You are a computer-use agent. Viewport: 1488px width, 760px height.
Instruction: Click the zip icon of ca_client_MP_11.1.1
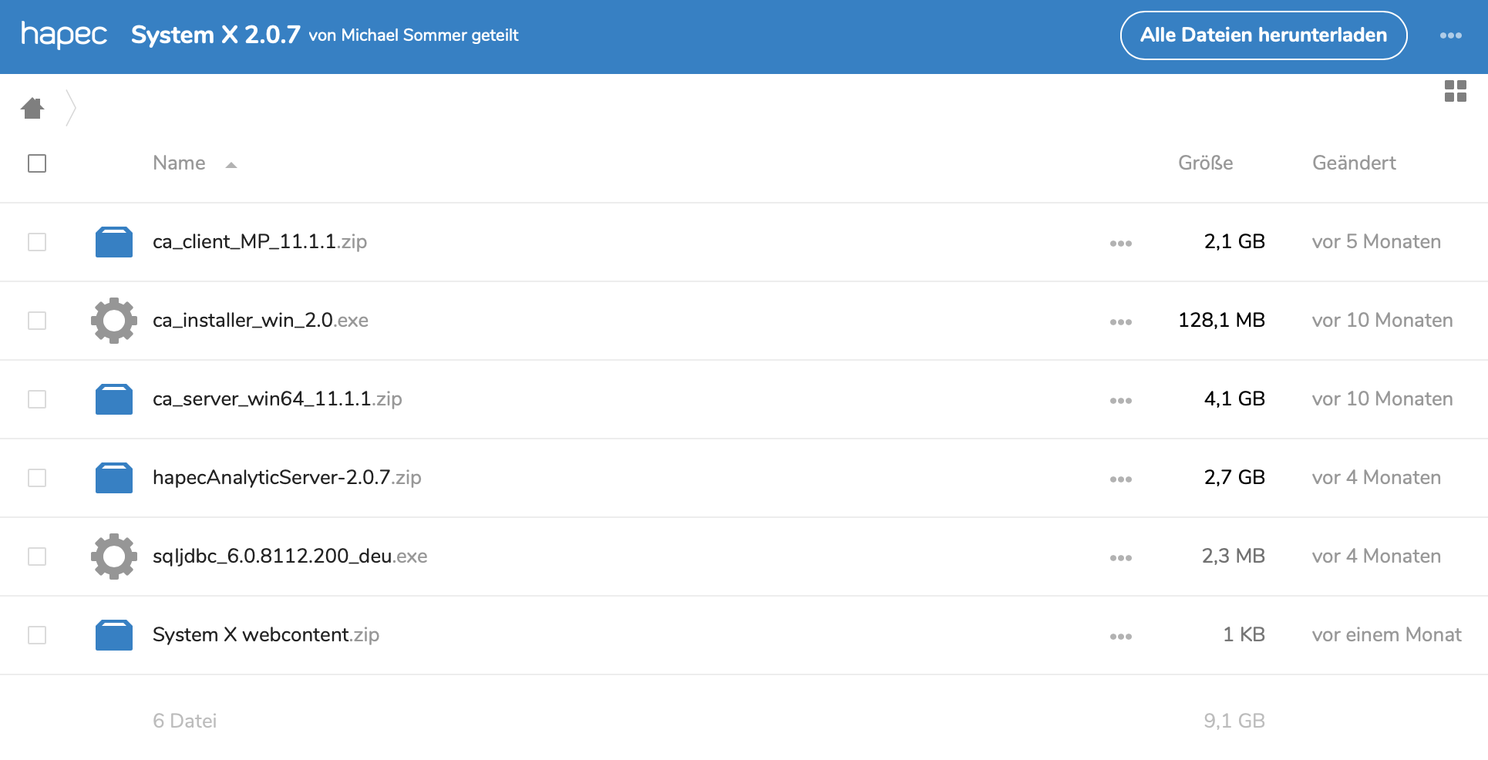(x=114, y=242)
